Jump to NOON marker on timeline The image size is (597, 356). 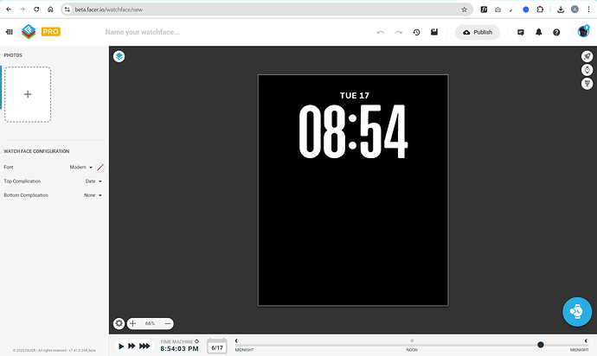pyautogui.click(x=412, y=340)
